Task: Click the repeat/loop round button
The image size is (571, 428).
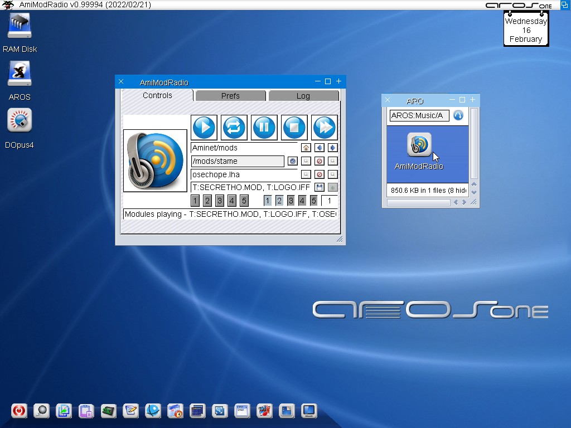Action: (x=234, y=128)
